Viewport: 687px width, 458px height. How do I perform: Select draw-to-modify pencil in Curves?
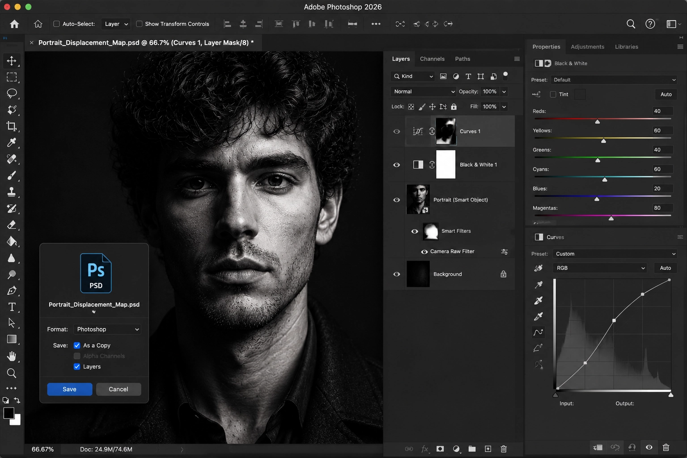[539, 348]
